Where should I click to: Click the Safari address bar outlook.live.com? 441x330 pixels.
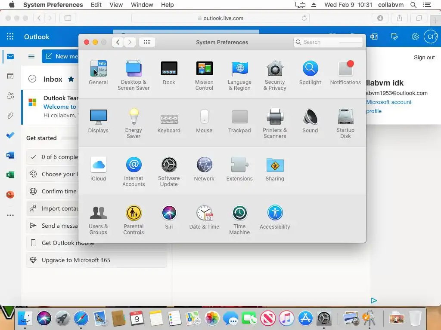coord(220,18)
